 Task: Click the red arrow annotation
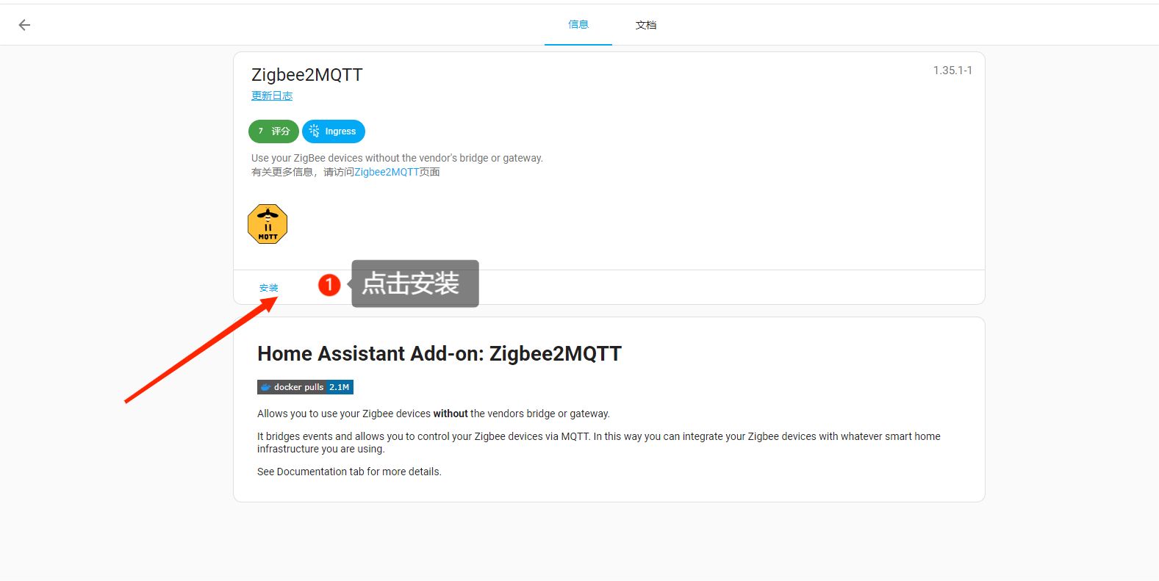(198, 353)
